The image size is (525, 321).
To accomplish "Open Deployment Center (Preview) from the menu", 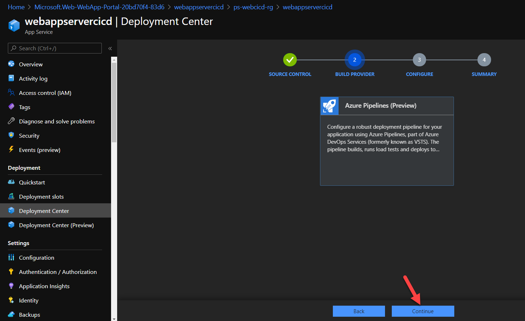I will click(55, 225).
